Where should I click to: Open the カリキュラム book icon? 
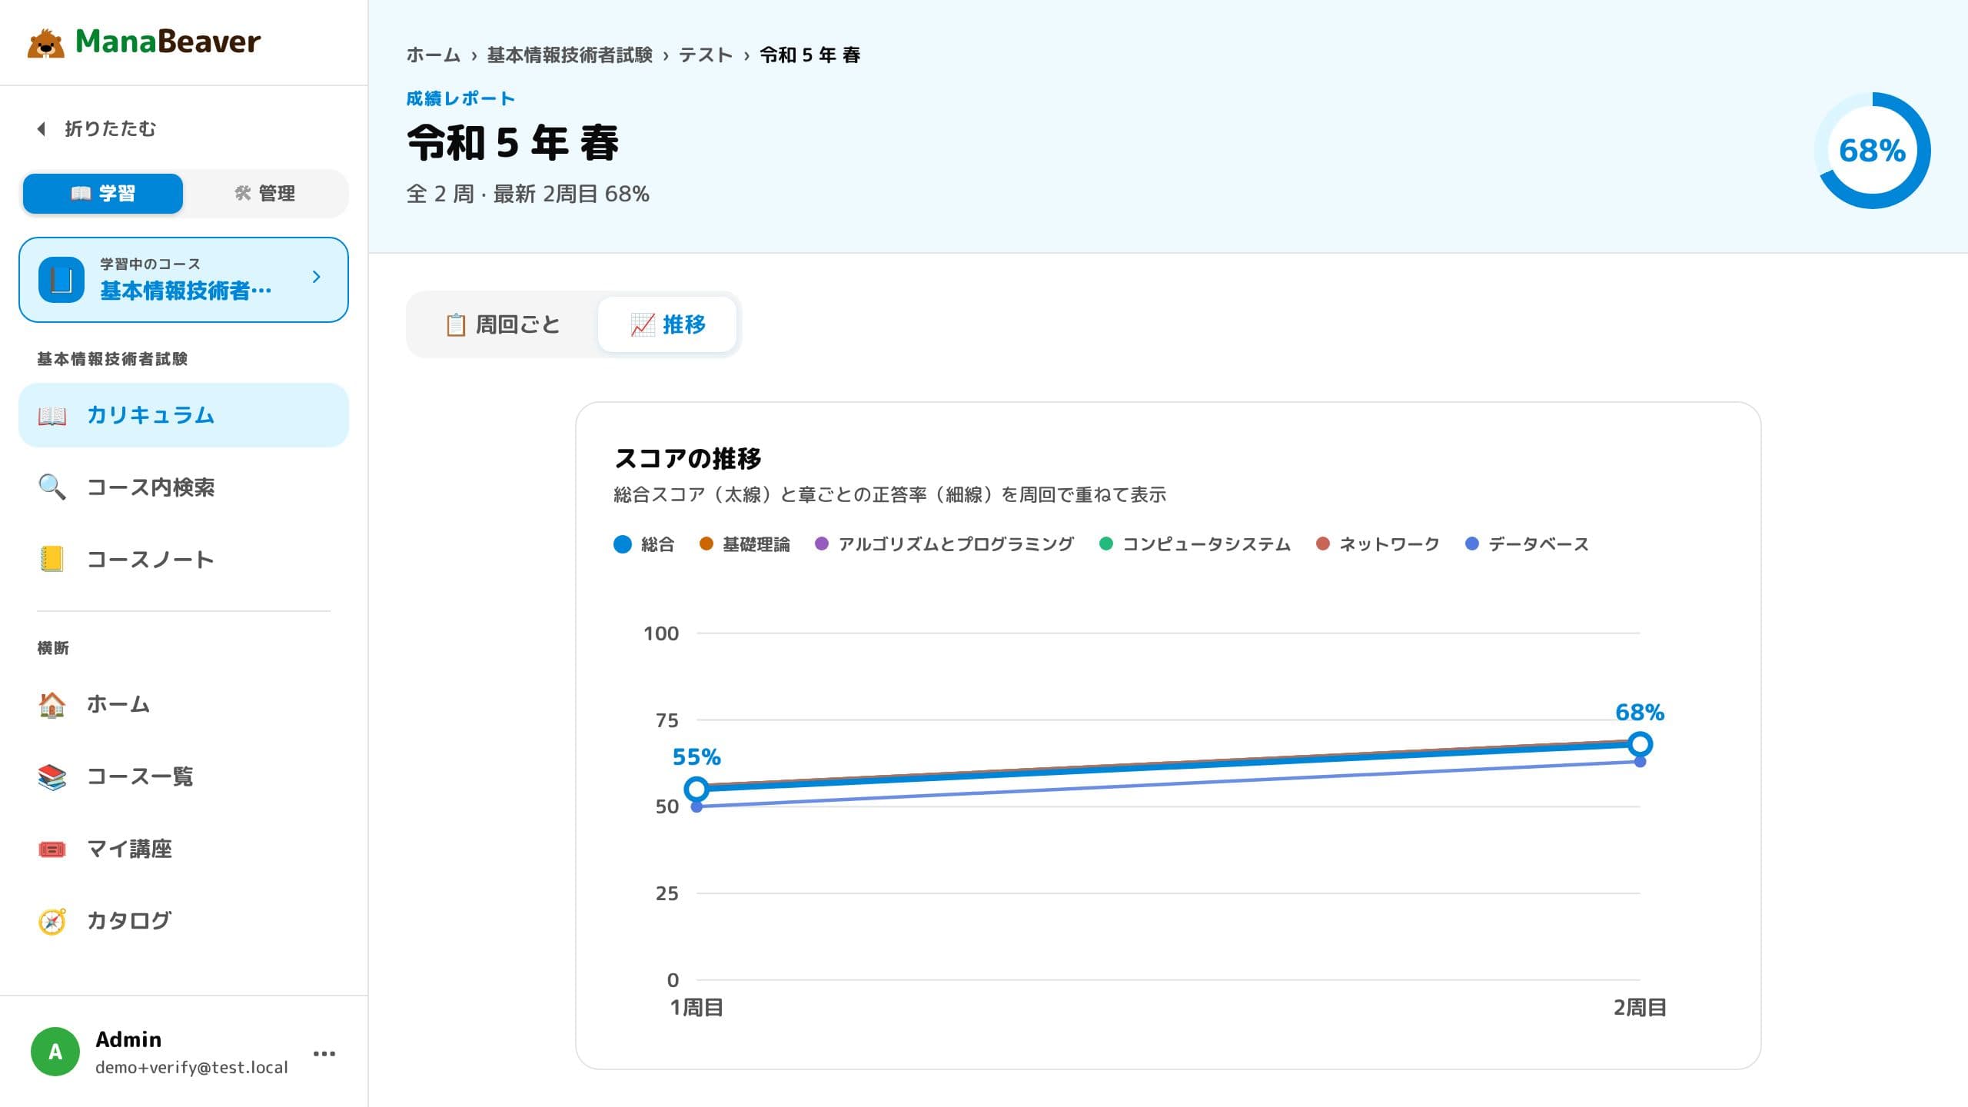point(52,415)
